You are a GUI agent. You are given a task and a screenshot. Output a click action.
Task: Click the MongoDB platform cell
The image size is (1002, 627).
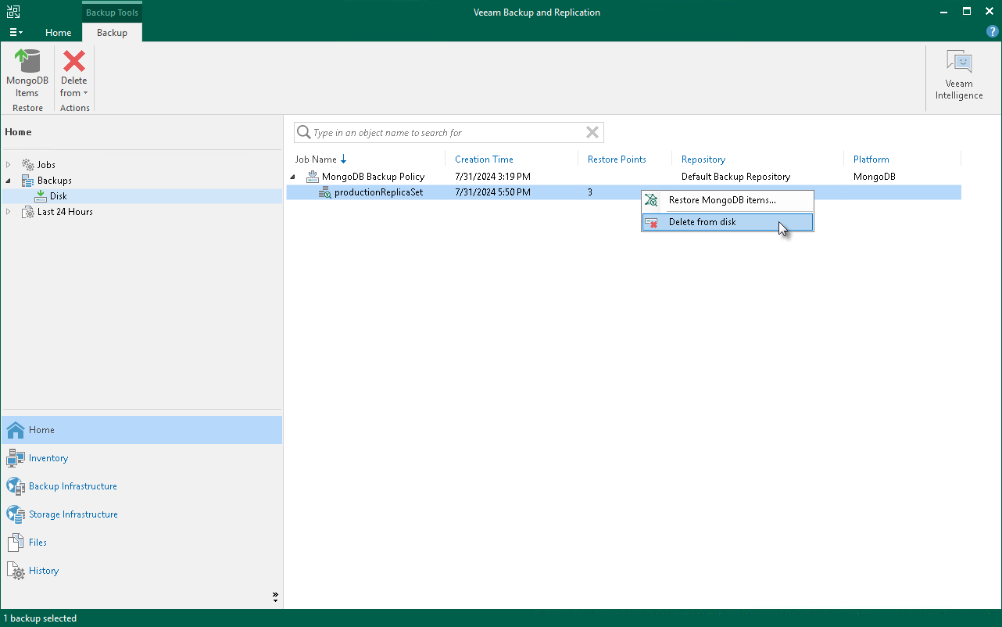[875, 177]
